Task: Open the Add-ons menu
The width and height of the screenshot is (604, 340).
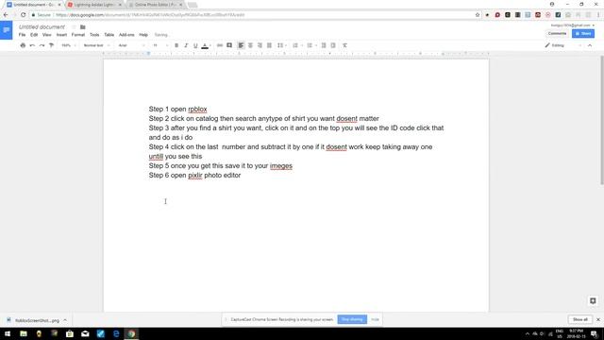Action: 126,35
